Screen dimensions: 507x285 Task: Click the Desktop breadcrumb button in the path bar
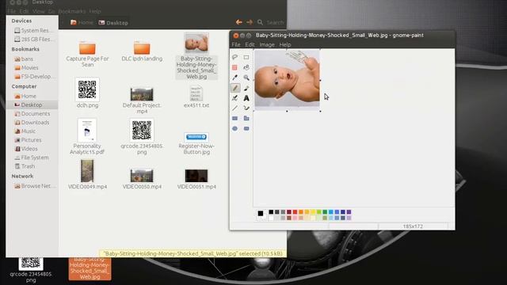(113, 23)
